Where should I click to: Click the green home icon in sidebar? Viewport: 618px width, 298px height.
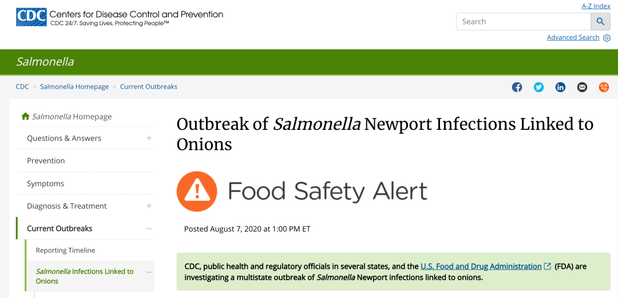[x=25, y=116]
